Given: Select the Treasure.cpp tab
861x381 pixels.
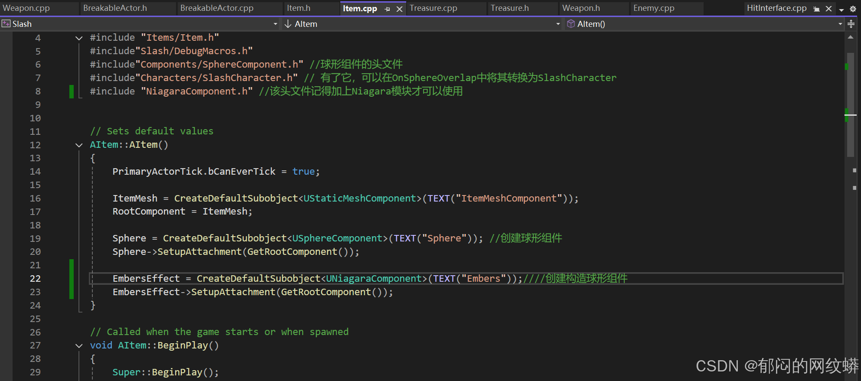Looking at the screenshot, I should tap(434, 8).
